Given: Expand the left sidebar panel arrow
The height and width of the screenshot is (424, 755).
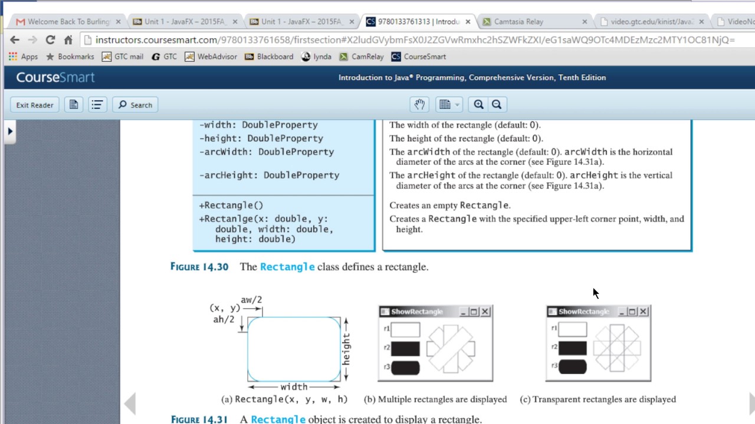Looking at the screenshot, I should pos(10,131).
